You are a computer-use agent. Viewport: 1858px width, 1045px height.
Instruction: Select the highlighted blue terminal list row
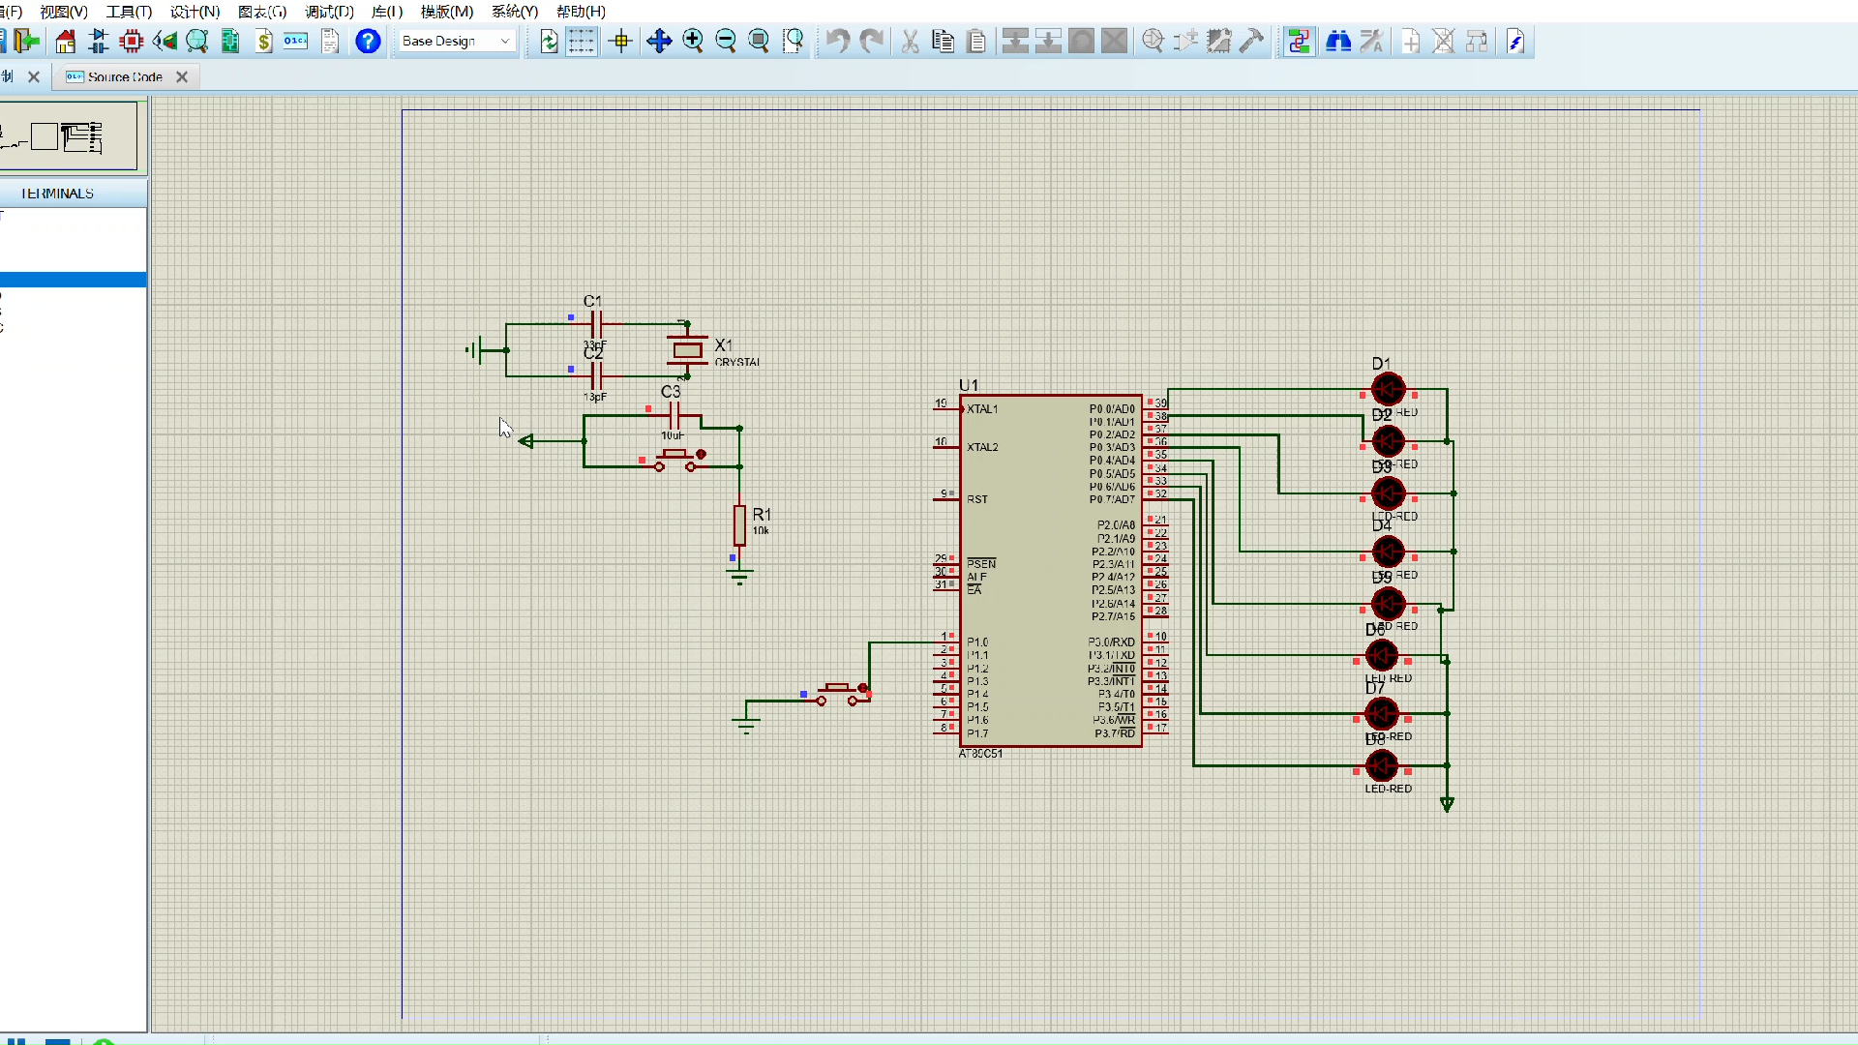point(73,280)
